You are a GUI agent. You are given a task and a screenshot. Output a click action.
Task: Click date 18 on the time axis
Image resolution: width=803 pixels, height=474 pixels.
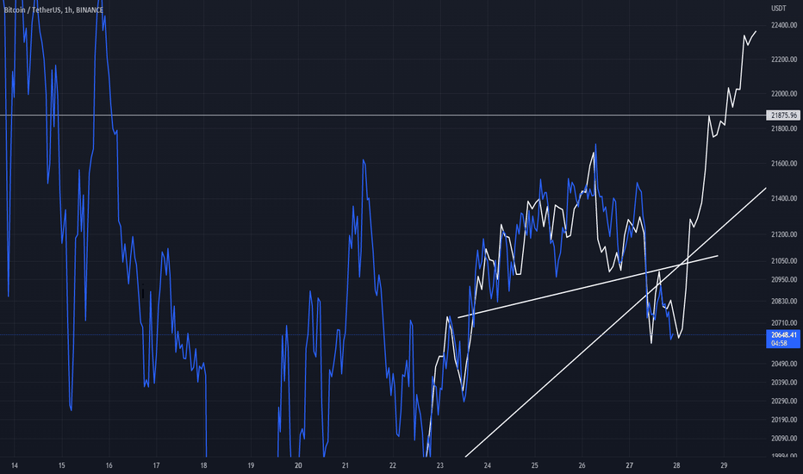204,465
